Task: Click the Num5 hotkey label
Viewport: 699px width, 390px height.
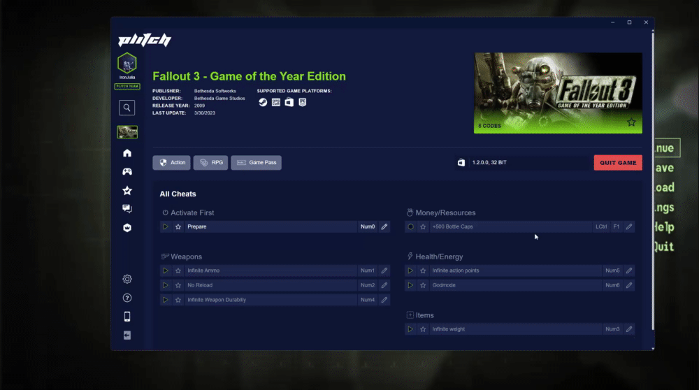Action: 612,270
